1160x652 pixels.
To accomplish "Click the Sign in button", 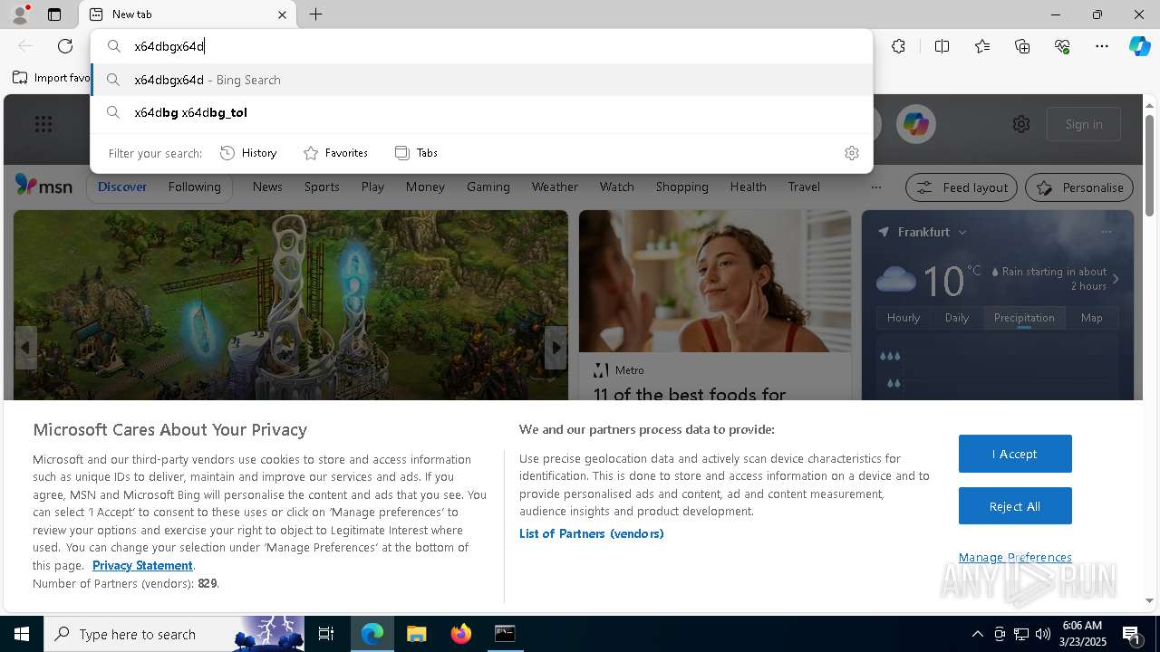I will (x=1084, y=124).
